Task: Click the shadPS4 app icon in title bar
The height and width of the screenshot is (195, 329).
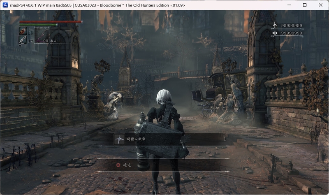Action: click(x=5, y=5)
